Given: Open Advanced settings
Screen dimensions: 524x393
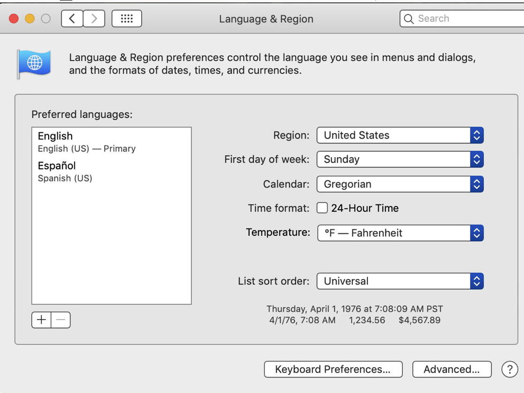Looking at the screenshot, I should 452,369.
